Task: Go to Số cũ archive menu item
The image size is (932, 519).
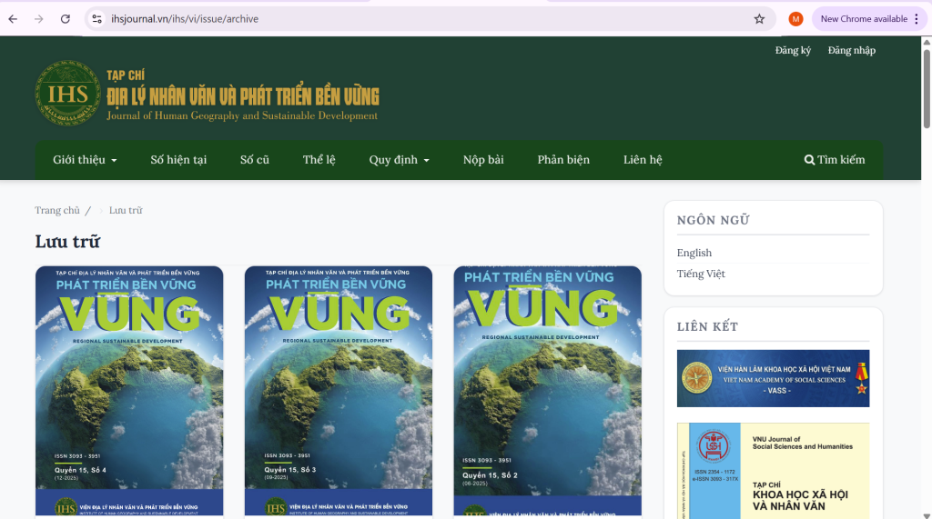Action: click(255, 160)
